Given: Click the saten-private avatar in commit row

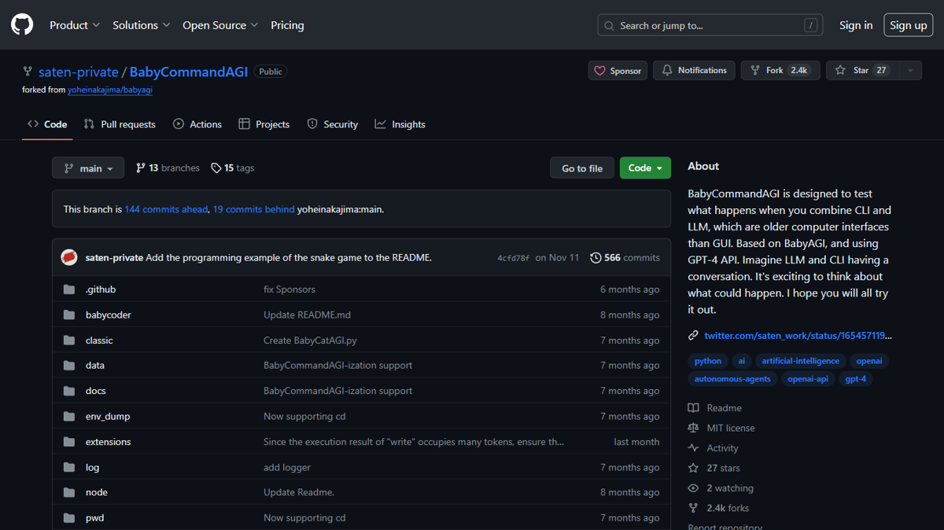Looking at the screenshot, I should (69, 257).
